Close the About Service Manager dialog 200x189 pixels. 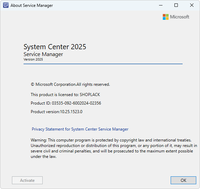click(x=192, y=5)
